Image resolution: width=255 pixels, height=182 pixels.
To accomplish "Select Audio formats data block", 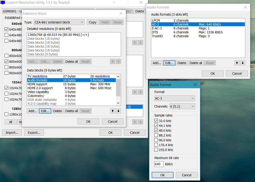I will click(x=71, y=80).
